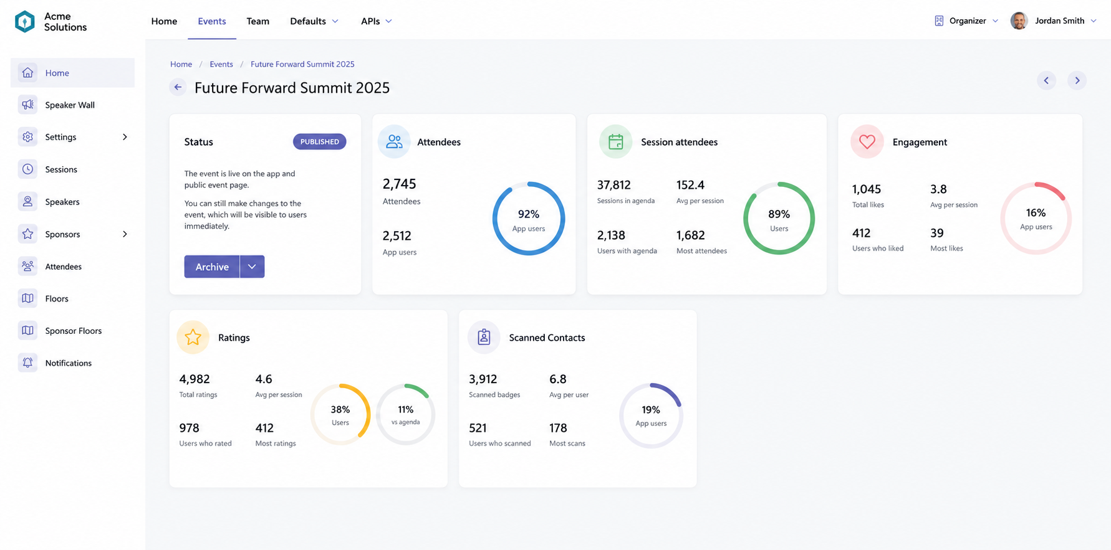
Task: Open Sessions from the sidebar
Action: tap(72, 169)
